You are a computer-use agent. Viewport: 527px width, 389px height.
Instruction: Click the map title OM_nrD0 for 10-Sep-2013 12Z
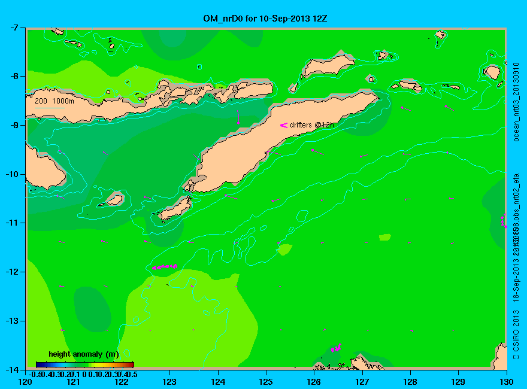(x=265, y=18)
